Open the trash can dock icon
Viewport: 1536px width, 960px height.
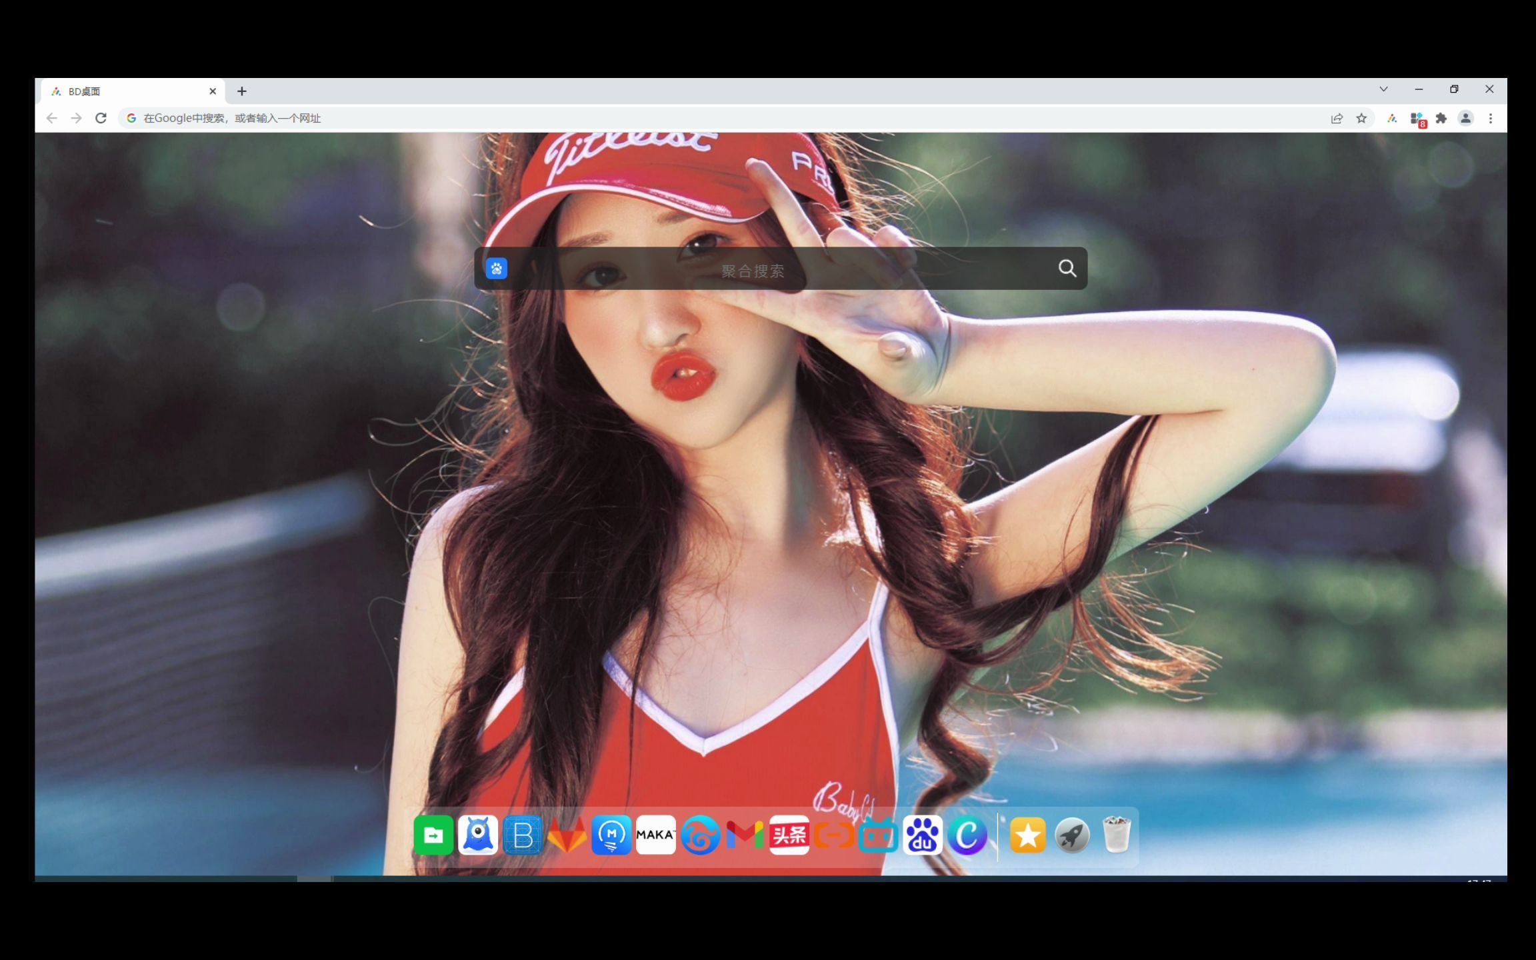[x=1117, y=835]
